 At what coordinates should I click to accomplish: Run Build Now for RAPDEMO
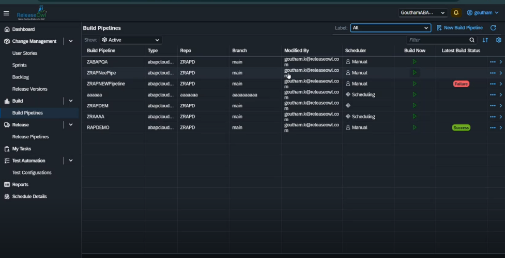[x=415, y=127]
